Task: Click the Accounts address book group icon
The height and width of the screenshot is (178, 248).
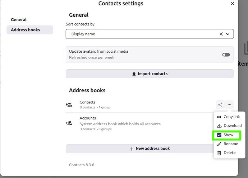Action: point(69,123)
